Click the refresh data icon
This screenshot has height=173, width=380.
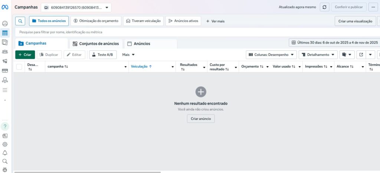(325, 7)
